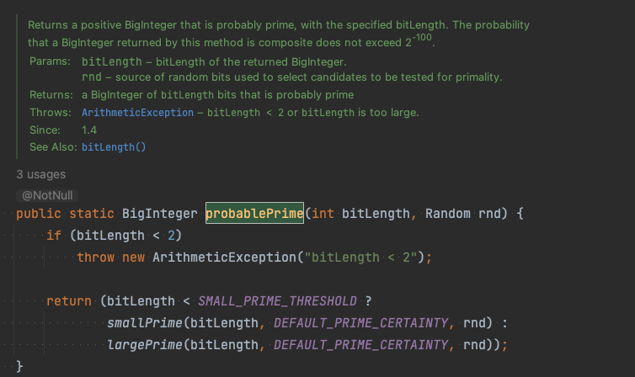Click the Random parameter type

448,213
